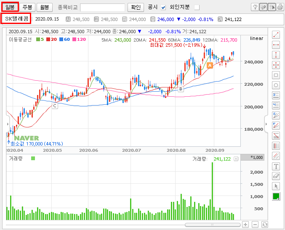Click the 최대값 251,500 label
The image size is (285, 230).
click(176, 45)
